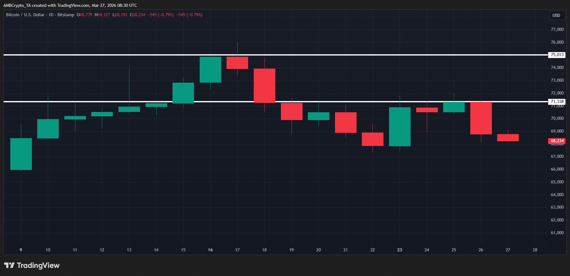Click the red 68,234 current price tag
570x276 pixels.
point(557,141)
